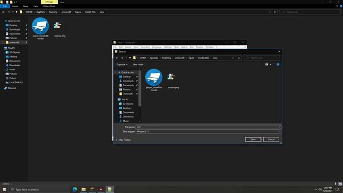
Task: Select 3D Objects in Save As sidebar
Action: [x=128, y=103]
